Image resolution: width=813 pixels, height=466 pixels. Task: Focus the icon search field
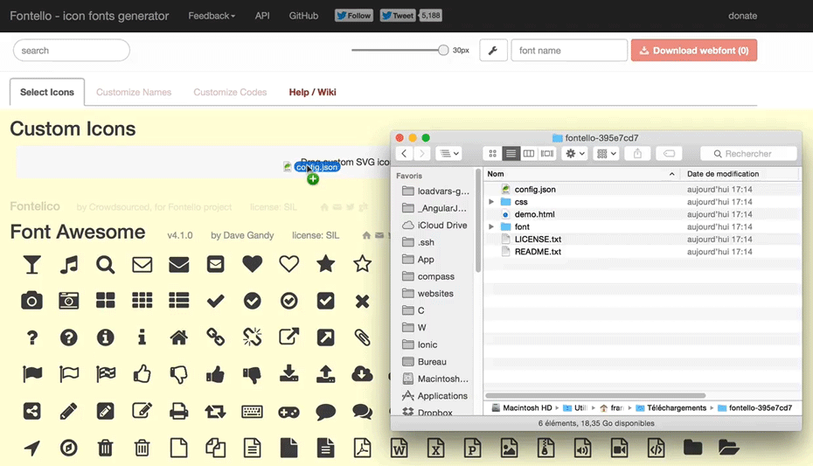(72, 51)
